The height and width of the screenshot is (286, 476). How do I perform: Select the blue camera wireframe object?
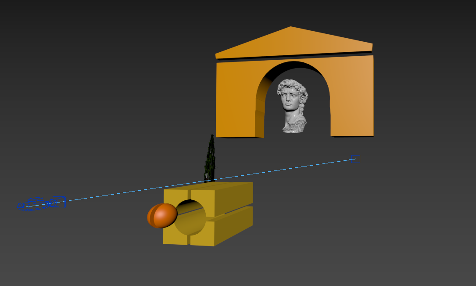click(41, 203)
